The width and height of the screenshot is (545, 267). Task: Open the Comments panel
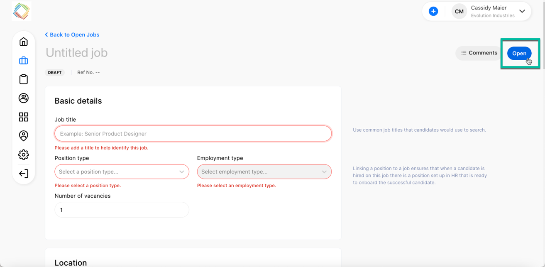(x=479, y=53)
